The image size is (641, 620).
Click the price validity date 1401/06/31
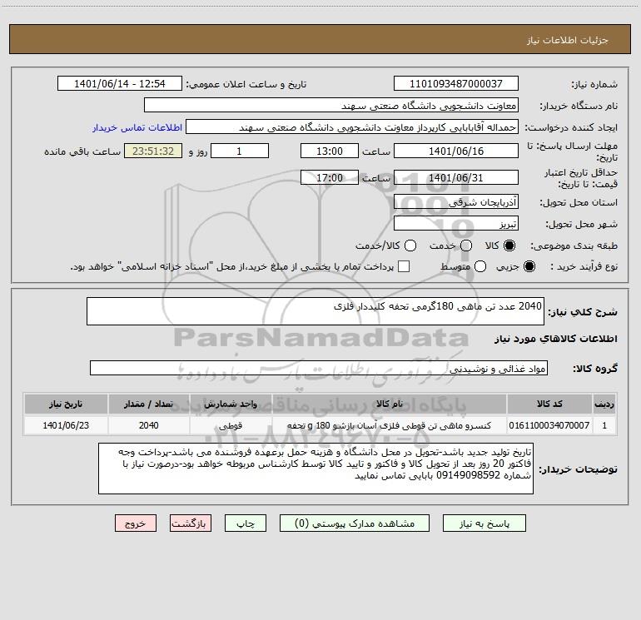[456, 177]
